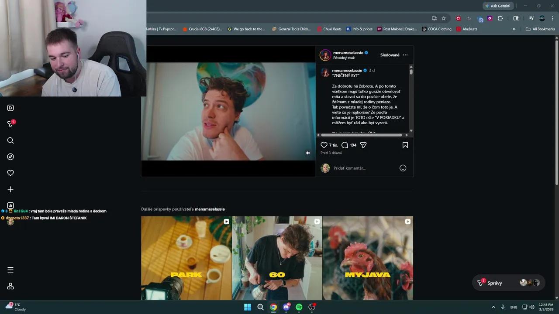Image resolution: width=559 pixels, height=314 pixels.
Task: Open the MYJAVA reel thumbnail
Action: [368, 258]
